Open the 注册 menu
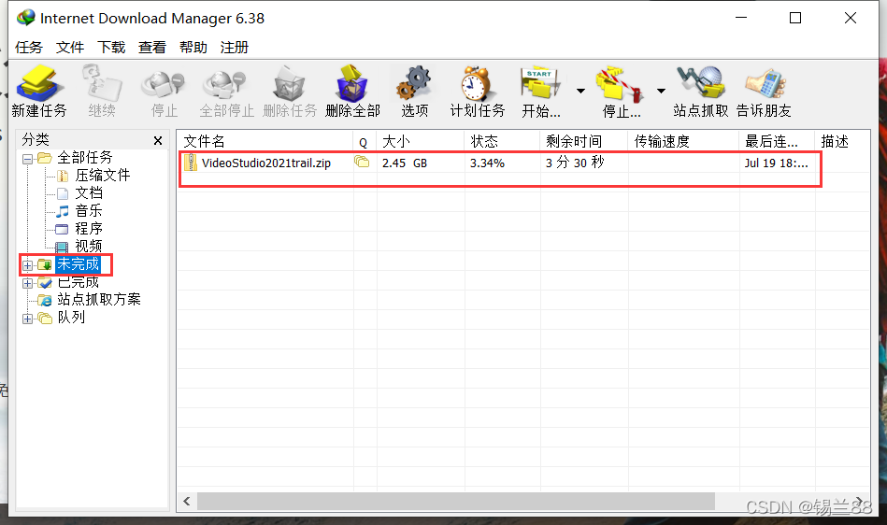Viewport: 887px width, 525px height. tap(235, 48)
